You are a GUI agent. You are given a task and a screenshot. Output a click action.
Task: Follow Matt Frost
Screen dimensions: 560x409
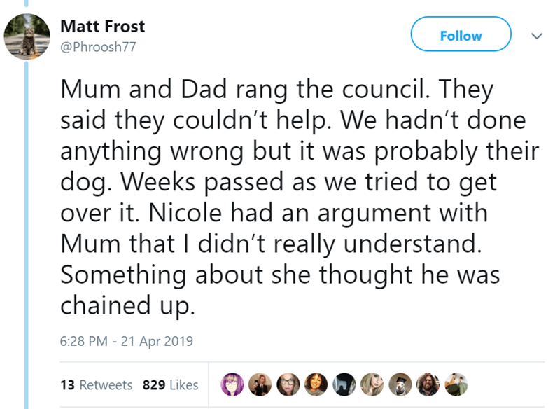click(461, 34)
